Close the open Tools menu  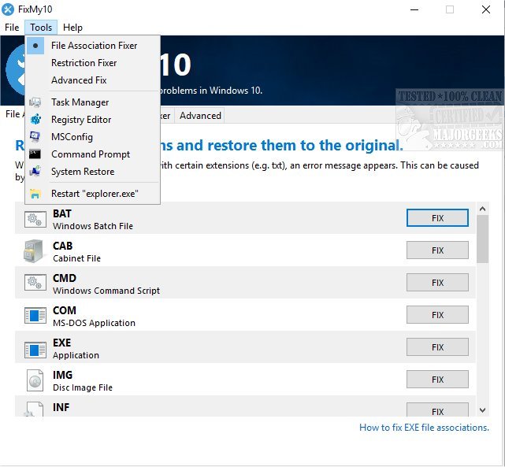click(x=41, y=28)
